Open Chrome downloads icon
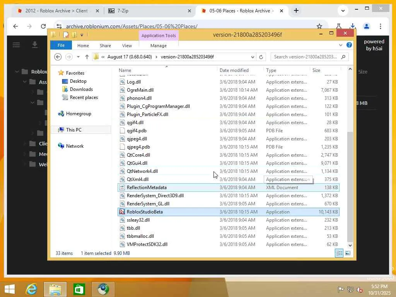The width and height of the screenshot is (396, 297). coord(353,26)
